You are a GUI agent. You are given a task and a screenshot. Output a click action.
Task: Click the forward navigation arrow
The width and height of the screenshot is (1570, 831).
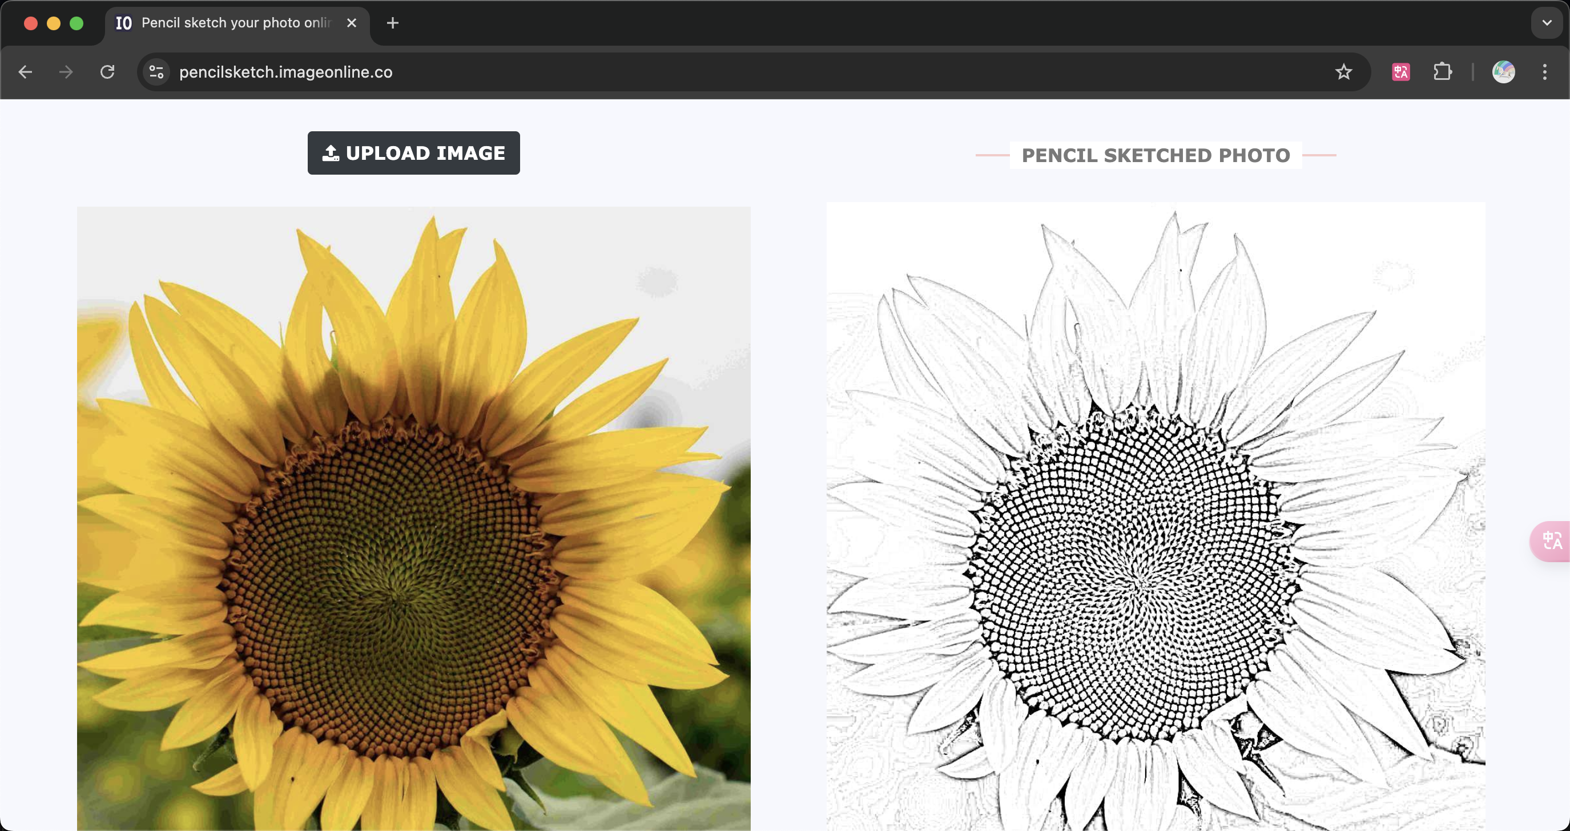coord(66,71)
